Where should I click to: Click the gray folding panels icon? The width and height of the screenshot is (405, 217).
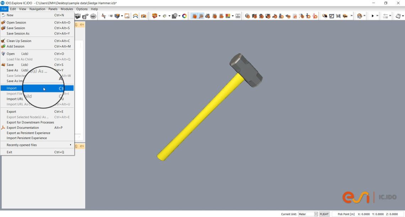point(338,16)
